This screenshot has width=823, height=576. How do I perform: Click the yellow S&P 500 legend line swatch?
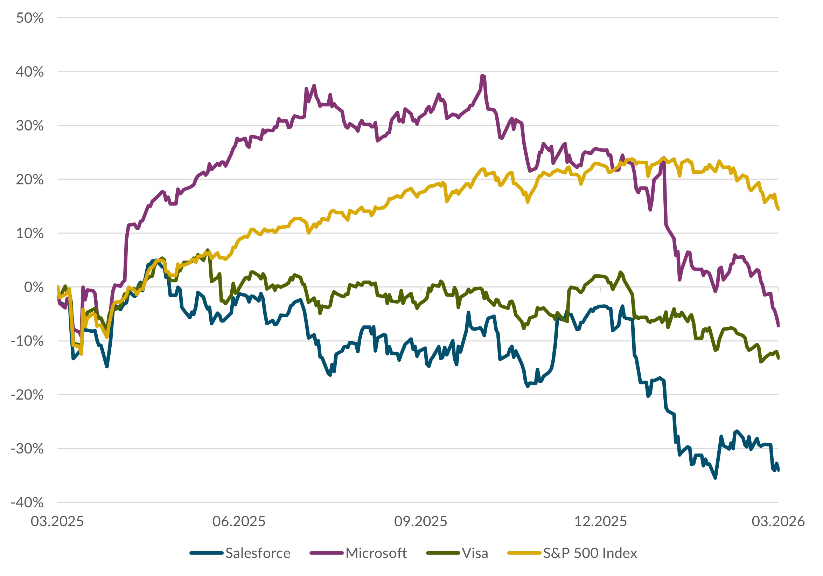tap(524, 553)
